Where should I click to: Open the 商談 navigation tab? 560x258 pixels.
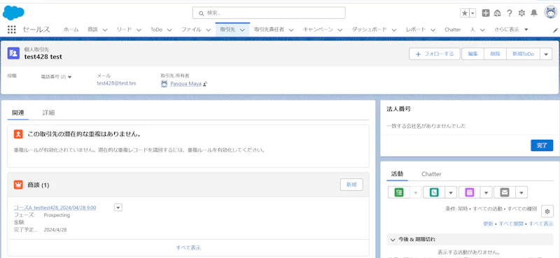point(92,29)
